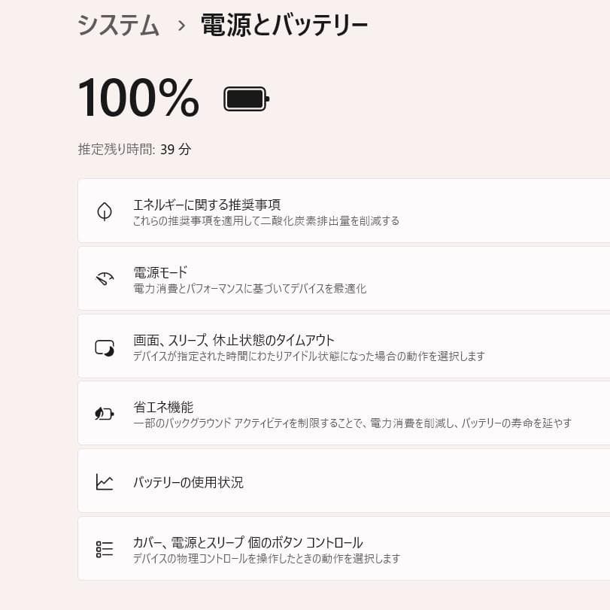Click the gauge icon next to 電源モード

105,279
